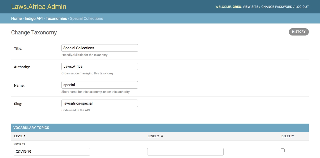Click the Slug field 'lawsafrica-special'
Screen dimensions: 320x158
pyautogui.click(x=99, y=103)
